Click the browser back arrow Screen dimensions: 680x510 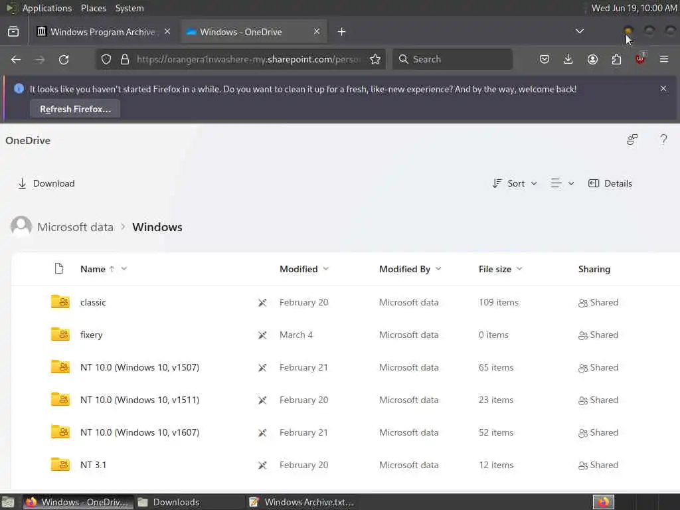16,59
